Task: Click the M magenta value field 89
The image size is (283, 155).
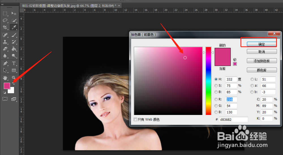Action: 267,106
